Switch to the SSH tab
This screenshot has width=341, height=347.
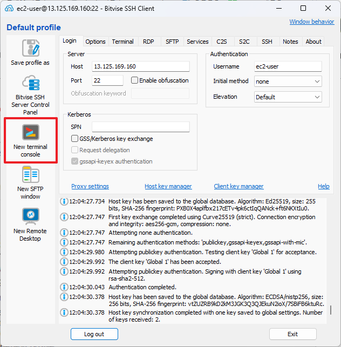pyautogui.click(x=267, y=42)
